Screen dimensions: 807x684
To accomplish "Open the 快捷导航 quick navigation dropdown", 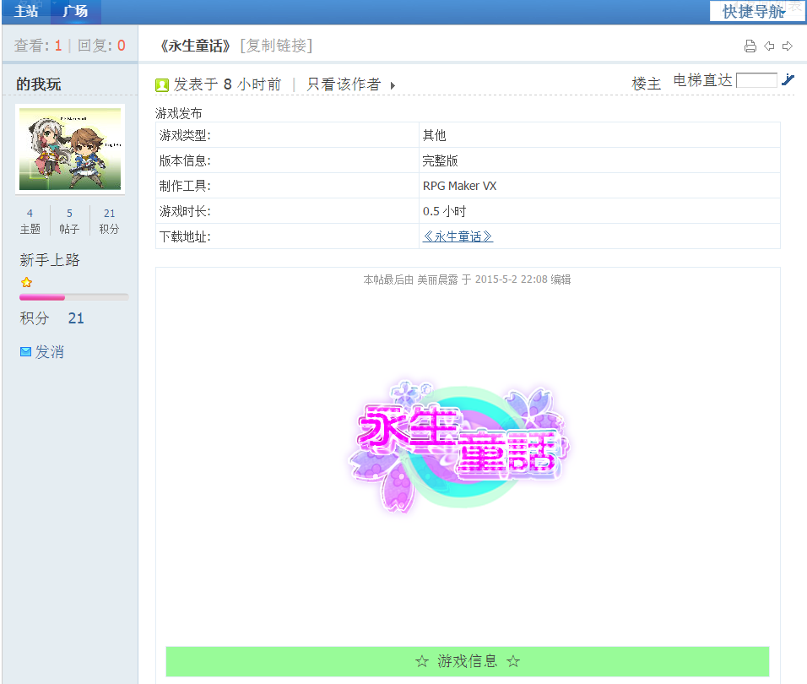I will tap(756, 11).
